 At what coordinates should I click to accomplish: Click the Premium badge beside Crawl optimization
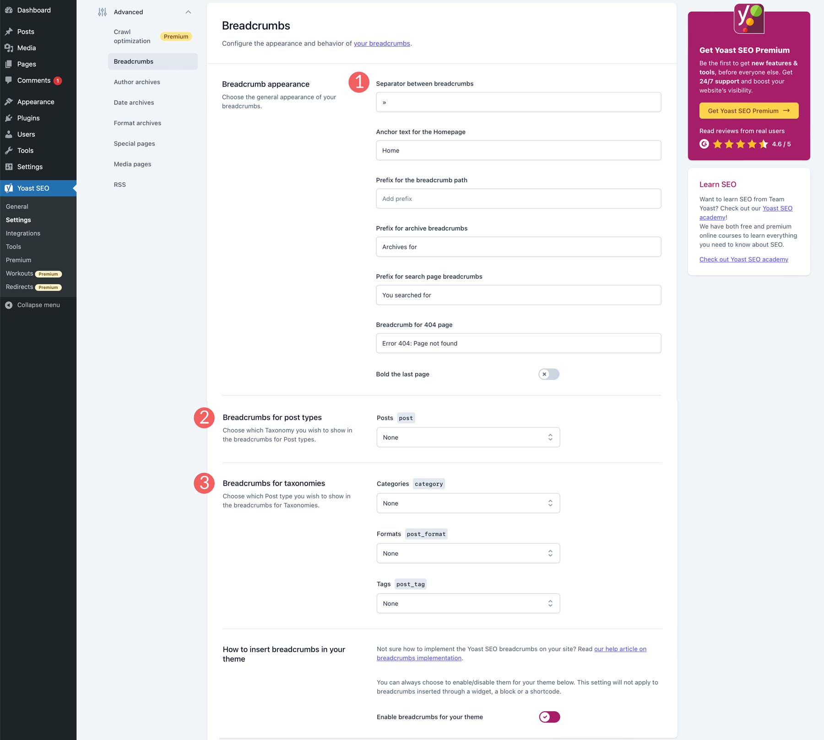point(176,37)
